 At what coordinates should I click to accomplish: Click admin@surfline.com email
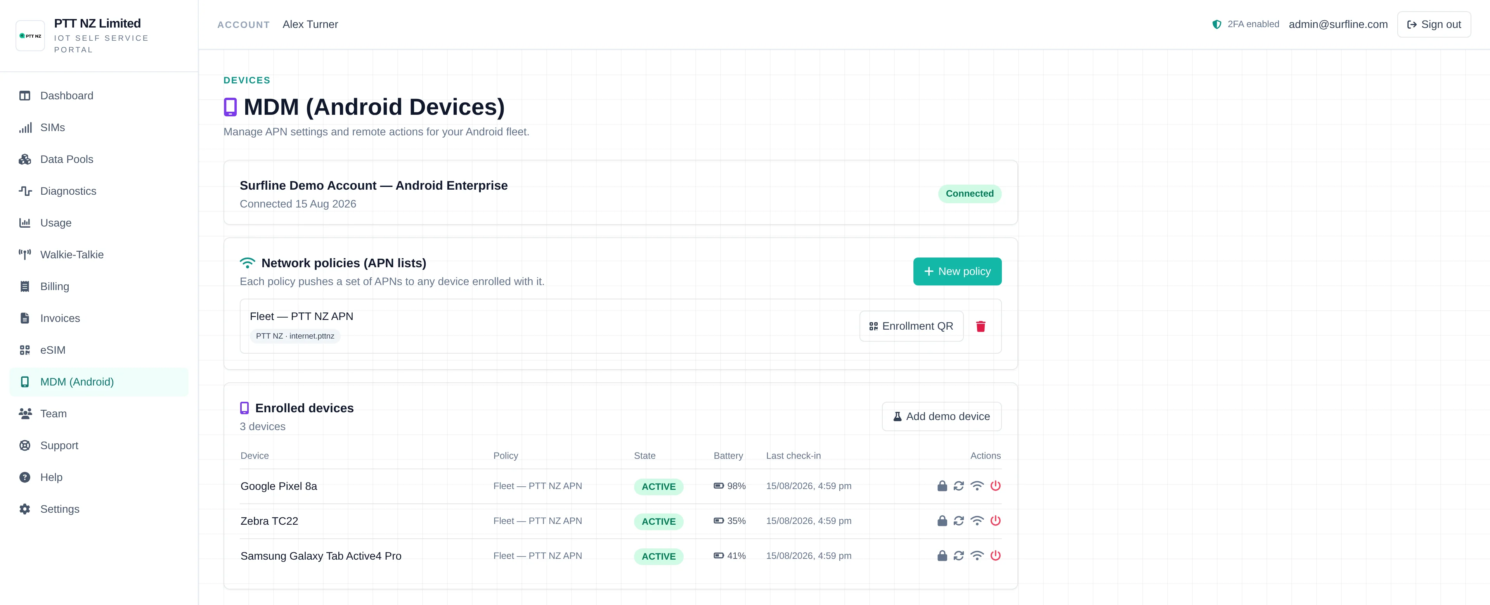(x=1338, y=24)
